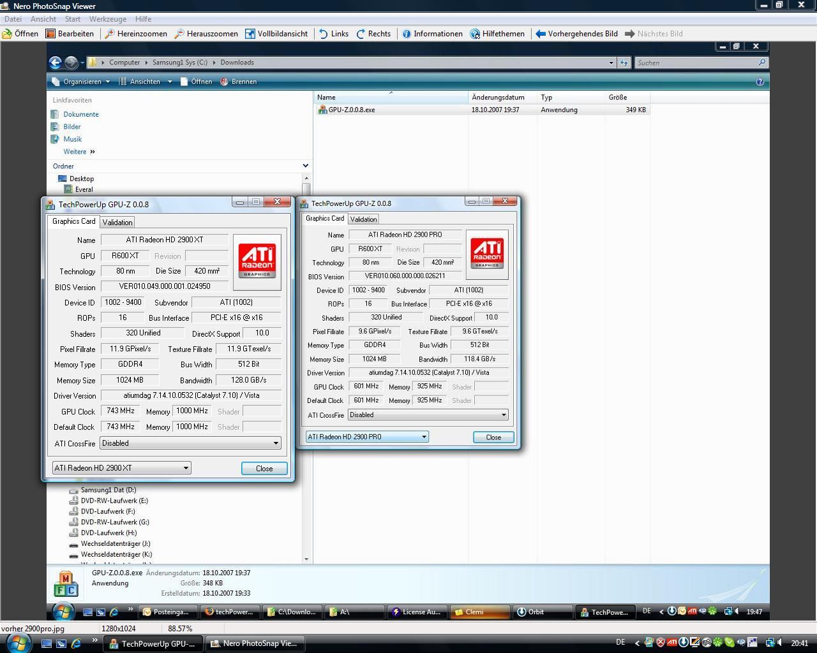The image size is (817, 653).
Task: Click the network tray icon
Action: tap(770, 643)
